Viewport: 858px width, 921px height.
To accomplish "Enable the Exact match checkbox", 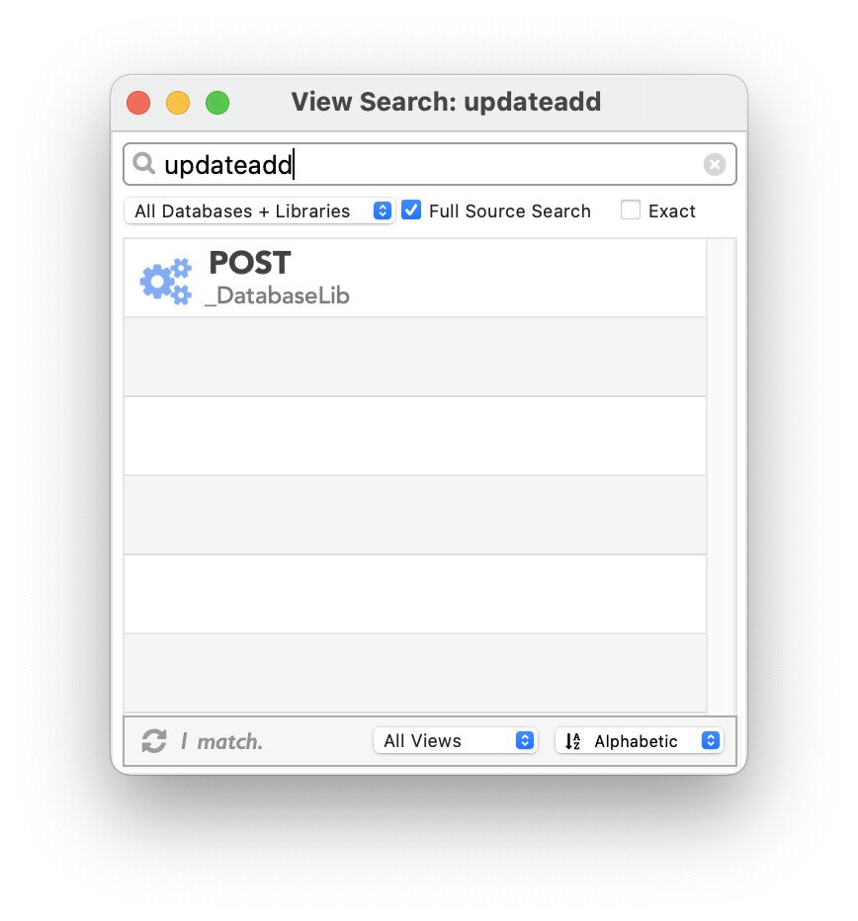I will [631, 209].
